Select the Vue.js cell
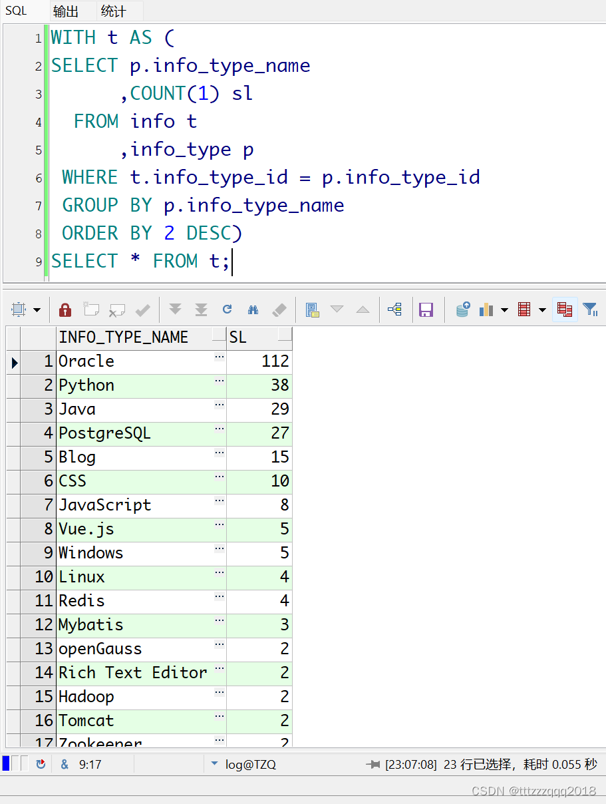Screen dimensions: 606x804 click(141, 529)
